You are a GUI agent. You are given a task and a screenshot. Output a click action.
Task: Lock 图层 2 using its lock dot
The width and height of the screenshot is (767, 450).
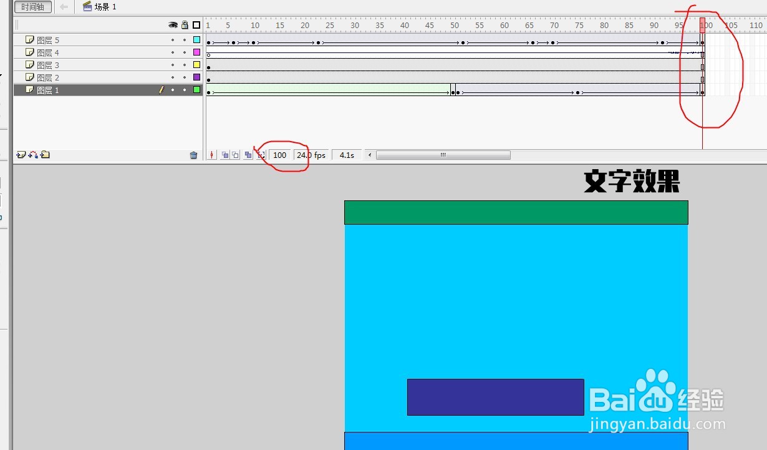(x=185, y=77)
